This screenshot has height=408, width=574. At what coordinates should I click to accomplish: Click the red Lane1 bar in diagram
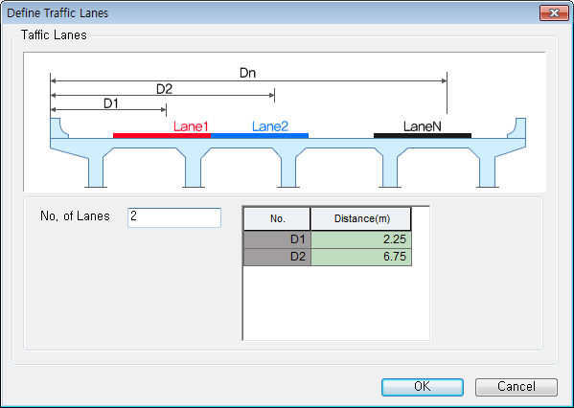162,136
